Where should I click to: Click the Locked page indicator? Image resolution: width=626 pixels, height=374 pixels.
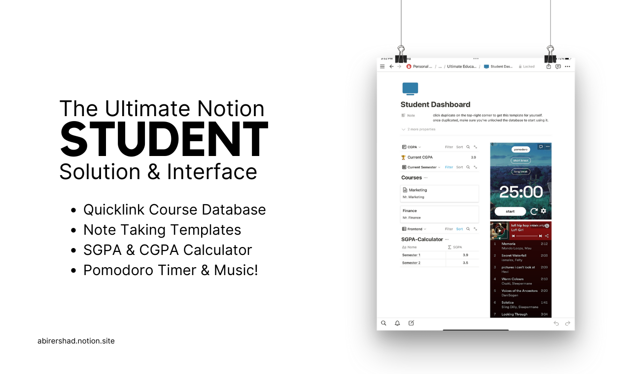pos(526,66)
